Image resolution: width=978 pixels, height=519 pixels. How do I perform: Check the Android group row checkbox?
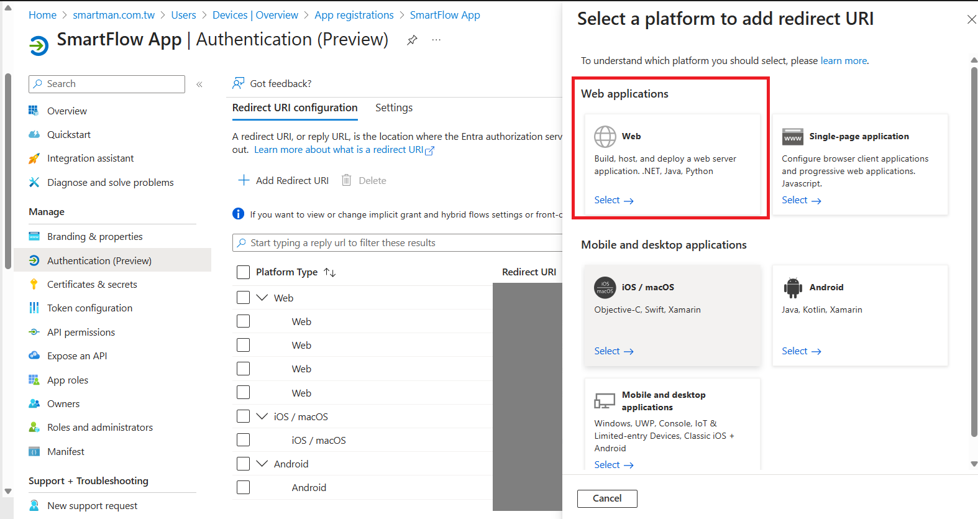pyautogui.click(x=244, y=464)
